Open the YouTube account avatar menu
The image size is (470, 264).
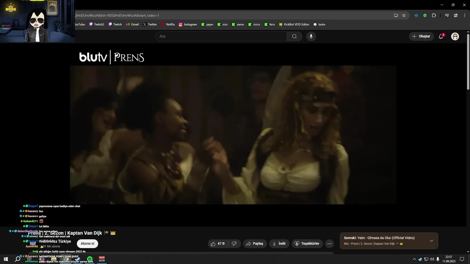tap(455, 36)
